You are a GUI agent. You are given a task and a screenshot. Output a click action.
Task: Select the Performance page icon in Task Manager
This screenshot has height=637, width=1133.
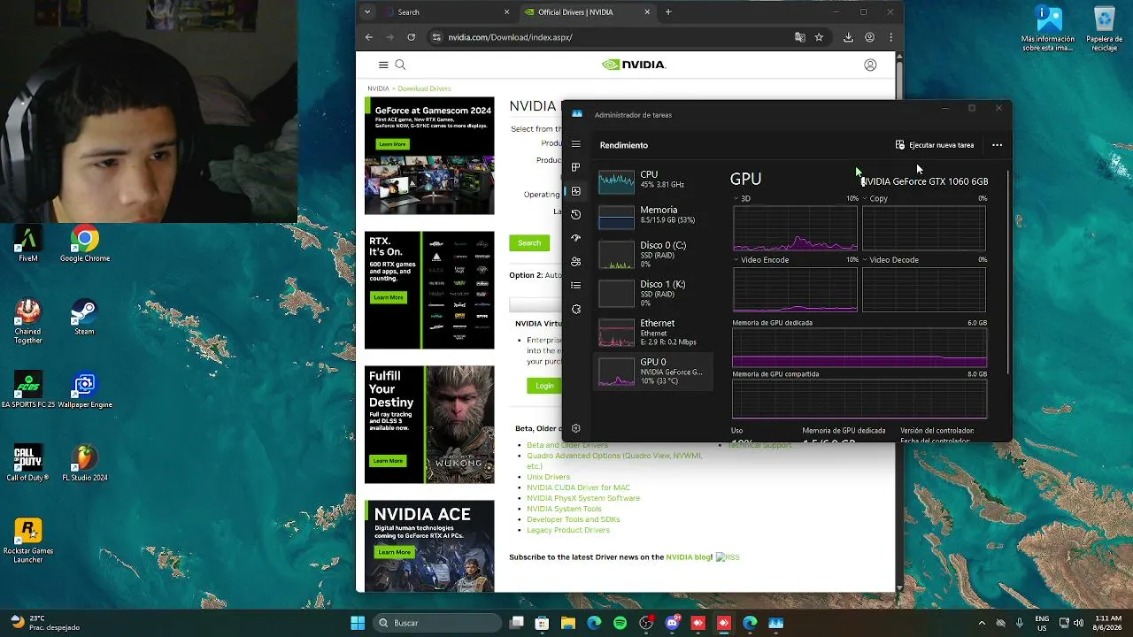(x=576, y=191)
